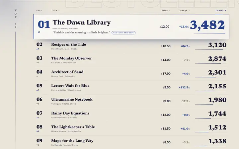Click the rank number 05
This screenshot has width=239, height=149.
pyautogui.click(x=39, y=86)
